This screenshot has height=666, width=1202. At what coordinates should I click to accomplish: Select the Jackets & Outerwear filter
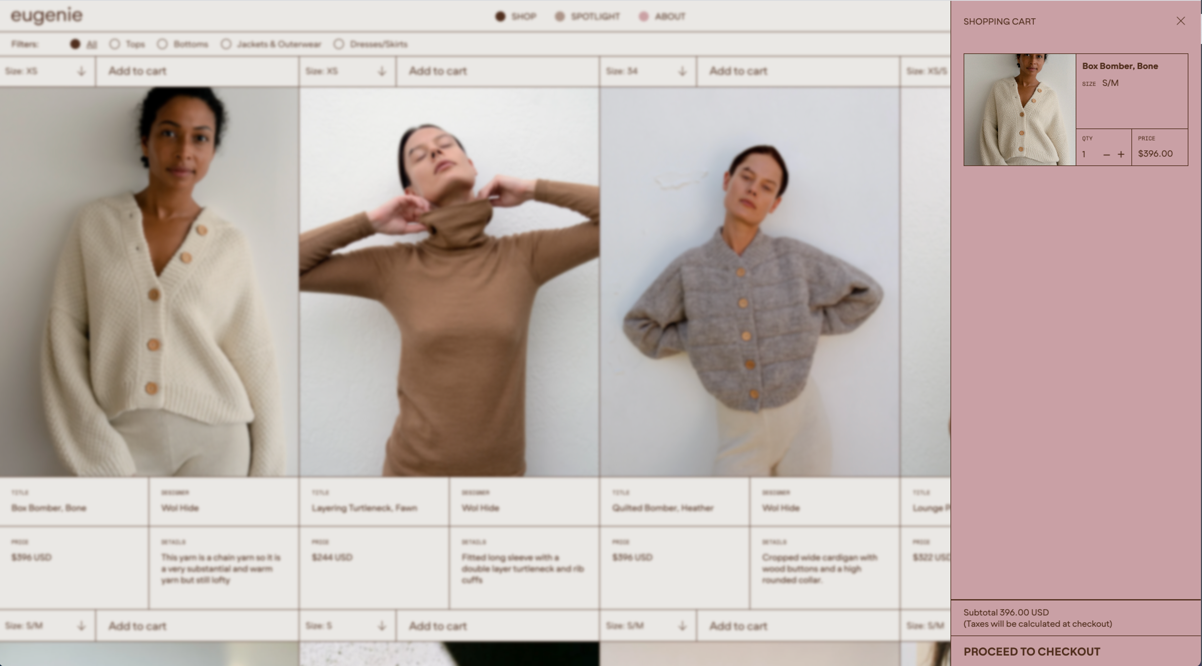pyautogui.click(x=226, y=44)
